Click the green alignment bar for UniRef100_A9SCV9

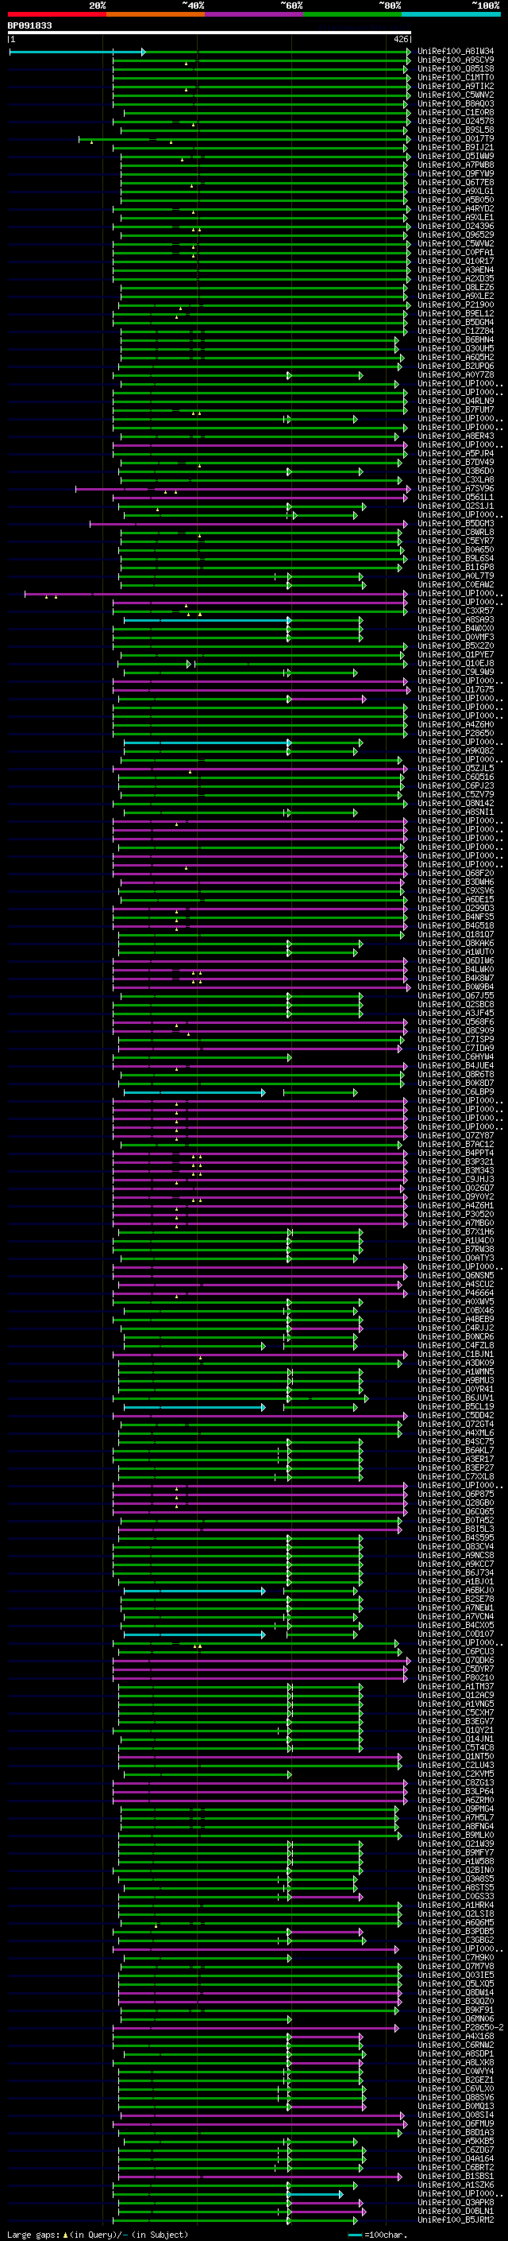tap(260, 60)
